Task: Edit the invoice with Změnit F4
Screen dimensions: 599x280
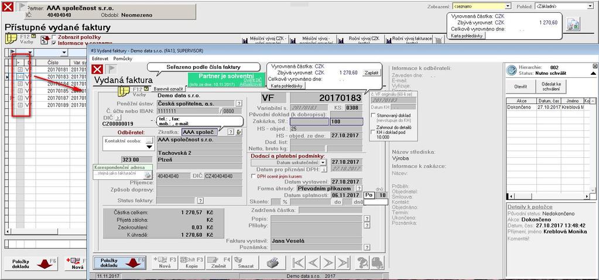Action: [218, 263]
